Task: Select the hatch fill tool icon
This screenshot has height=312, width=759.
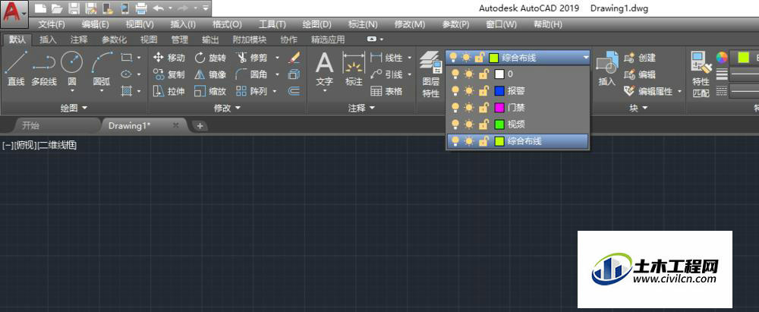Action: (x=126, y=90)
